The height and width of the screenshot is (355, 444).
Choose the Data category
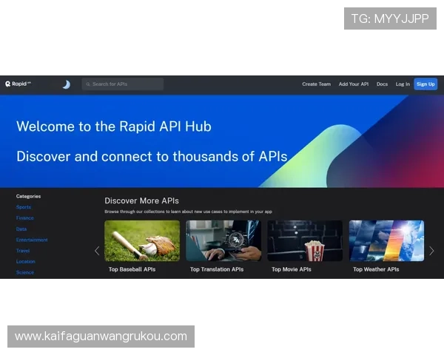click(21, 229)
